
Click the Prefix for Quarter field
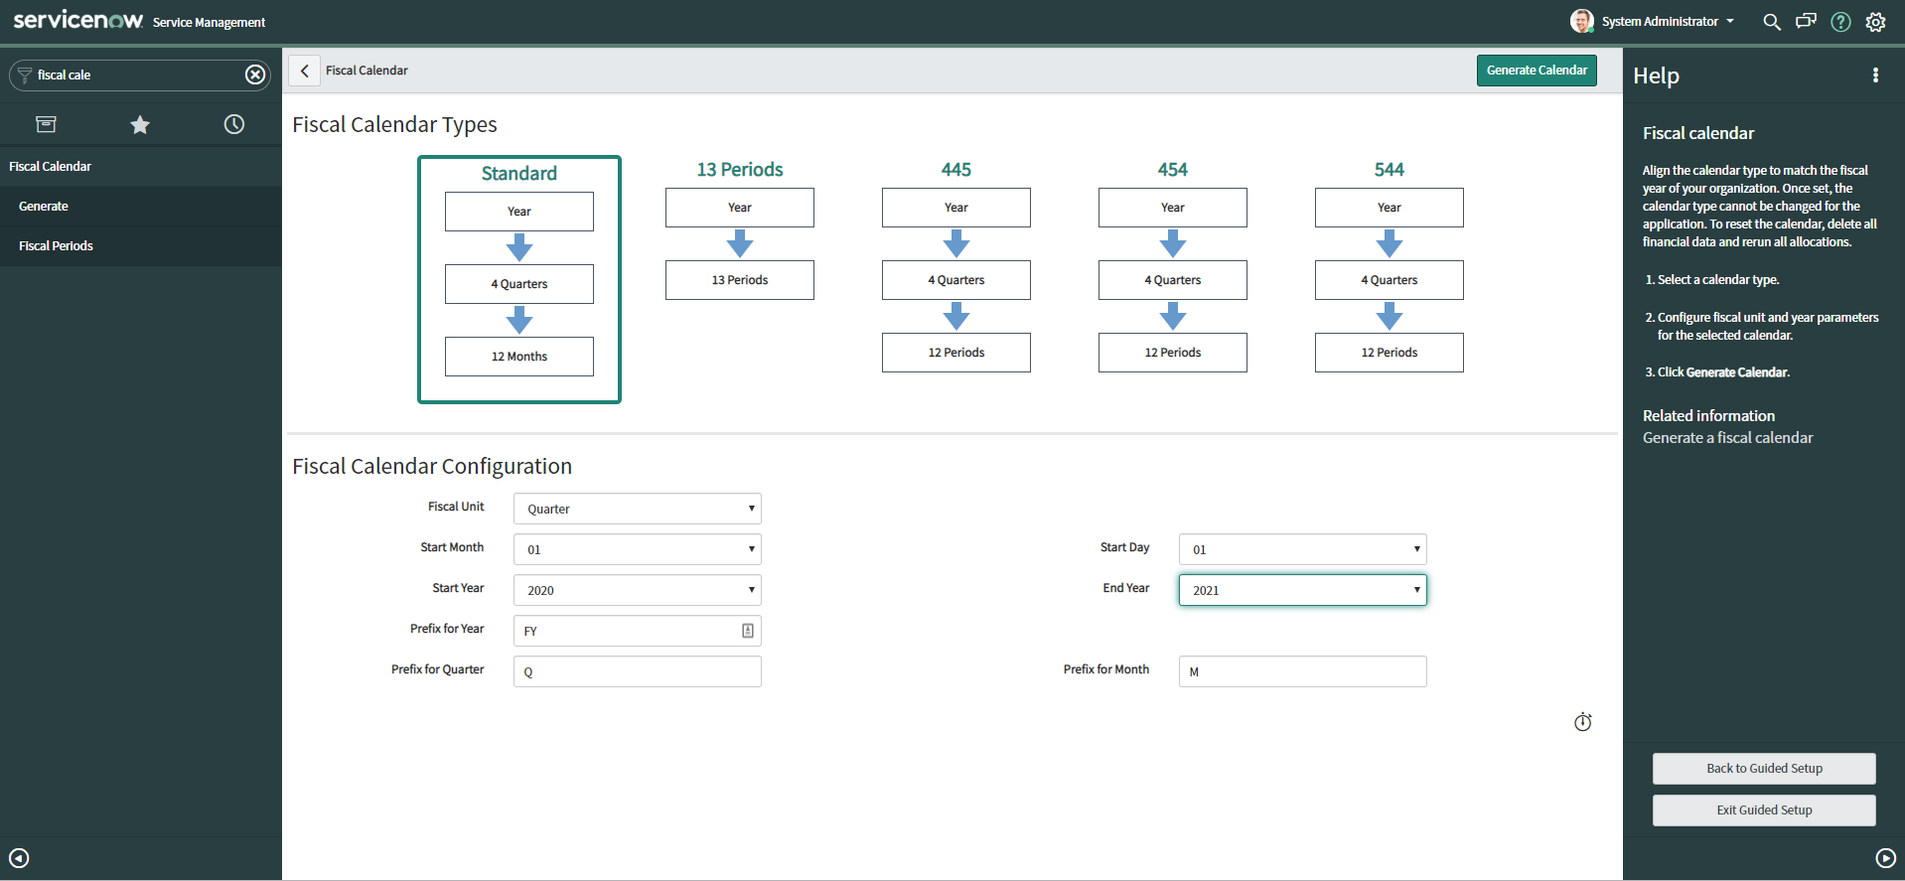[638, 671]
